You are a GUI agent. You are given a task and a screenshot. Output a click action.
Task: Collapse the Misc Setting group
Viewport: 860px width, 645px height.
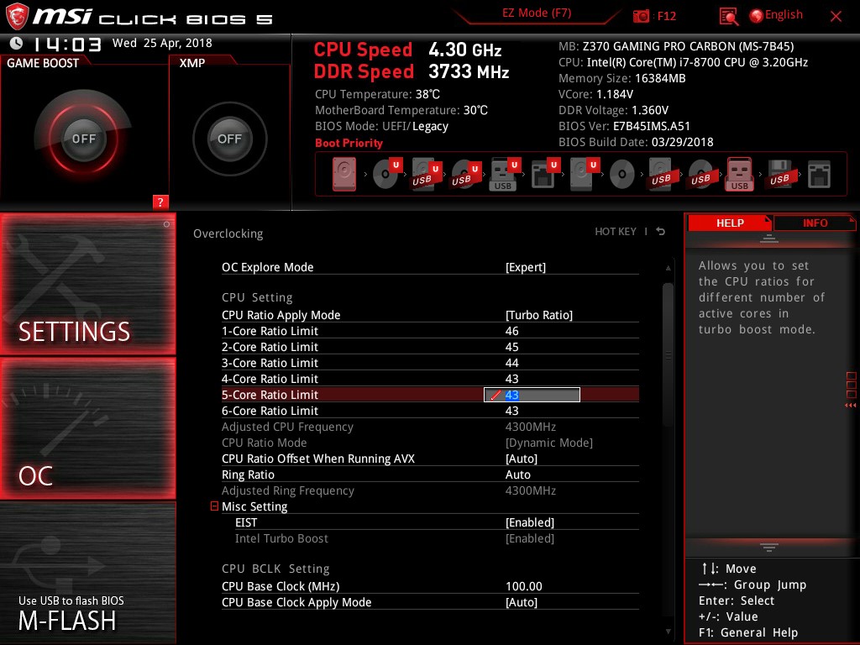(214, 506)
